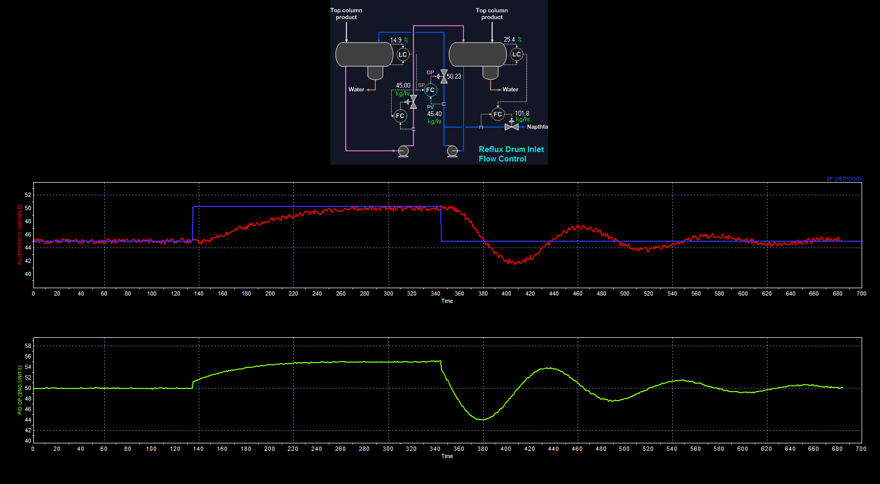Click the Time label under upper trend

pyautogui.click(x=447, y=301)
